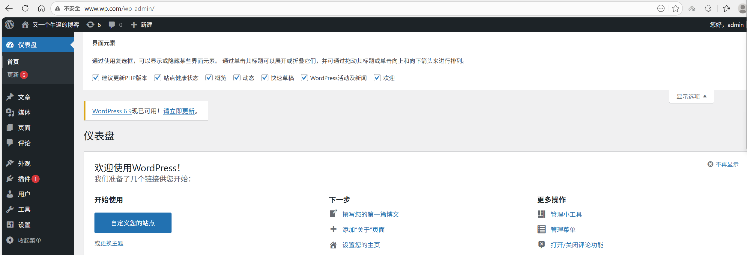Click the 插件 plug icon in sidebar

pyautogui.click(x=10, y=178)
